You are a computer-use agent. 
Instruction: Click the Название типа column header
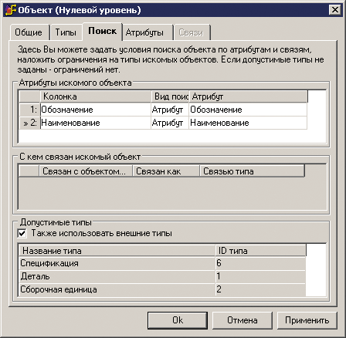[117, 251]
